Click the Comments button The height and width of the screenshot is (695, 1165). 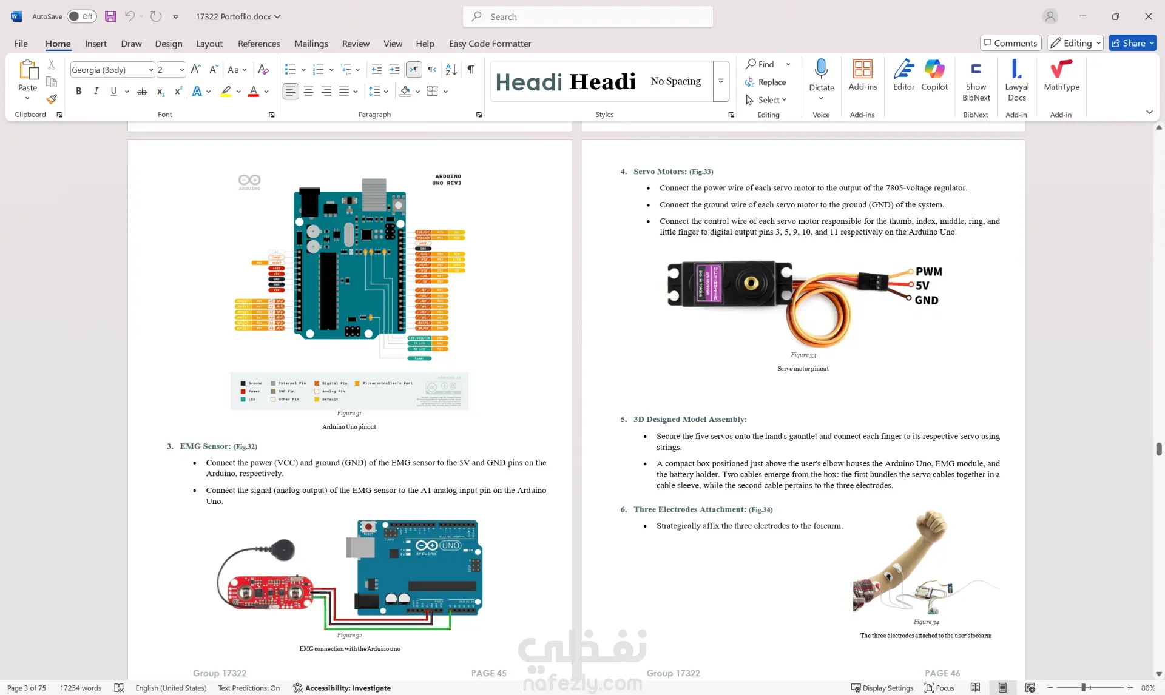1010,43
